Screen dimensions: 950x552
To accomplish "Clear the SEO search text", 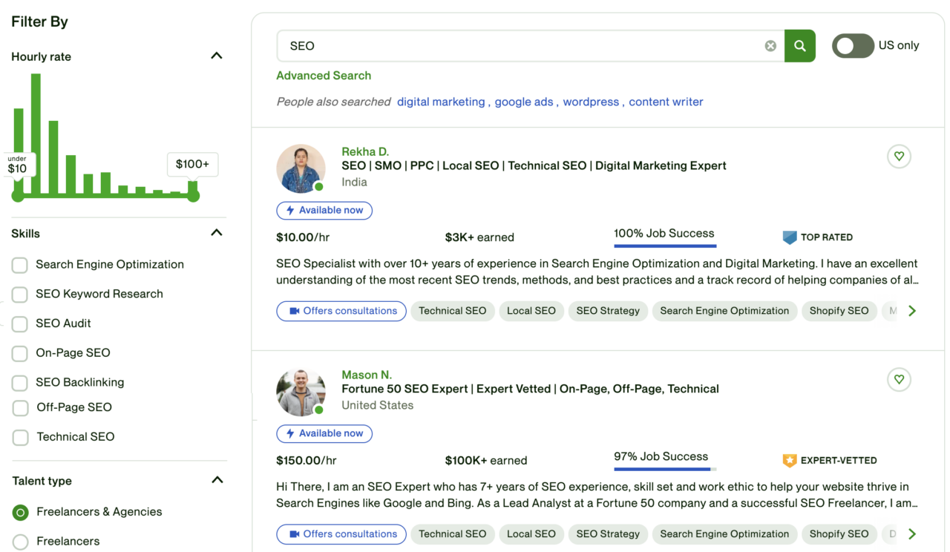I will click(770, 46).
